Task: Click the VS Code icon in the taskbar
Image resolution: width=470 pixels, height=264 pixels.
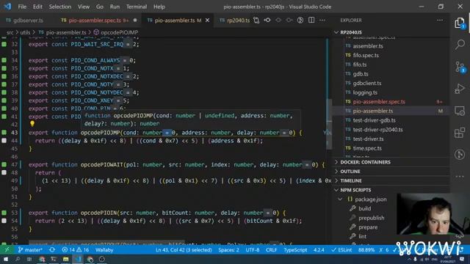Action: (x=78, y=259)
